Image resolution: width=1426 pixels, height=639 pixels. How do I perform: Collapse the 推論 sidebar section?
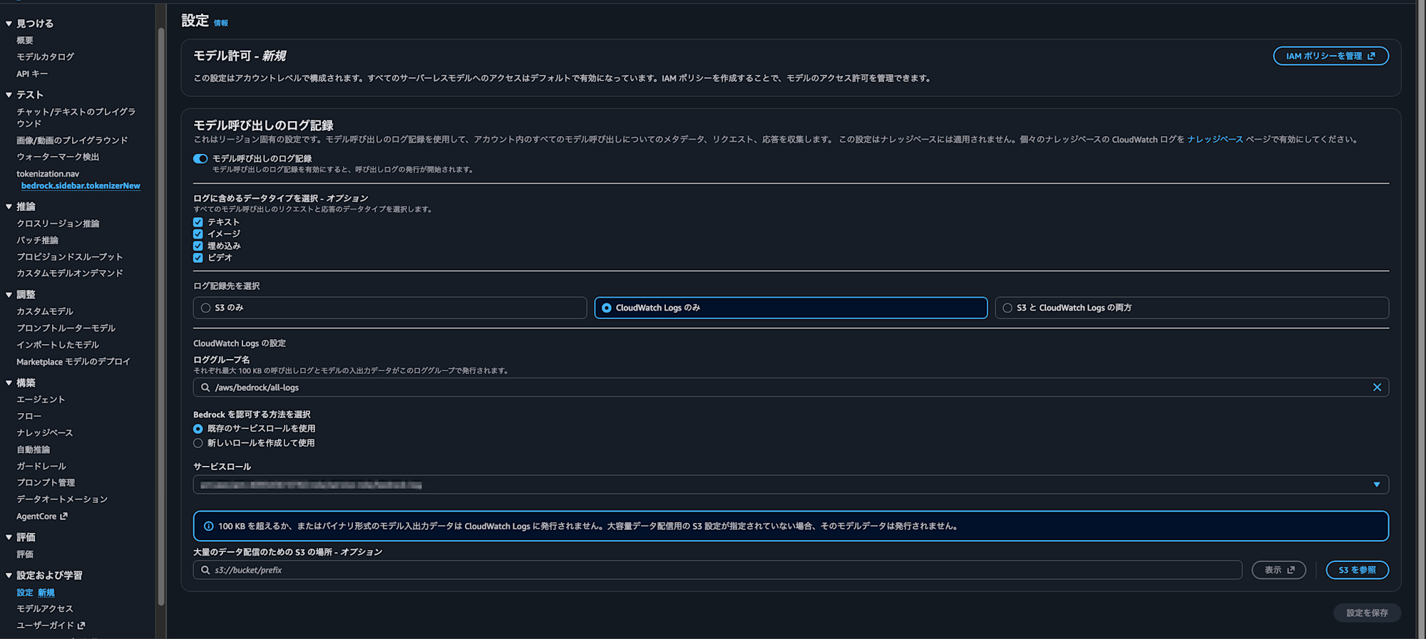[x=9, y=207]
